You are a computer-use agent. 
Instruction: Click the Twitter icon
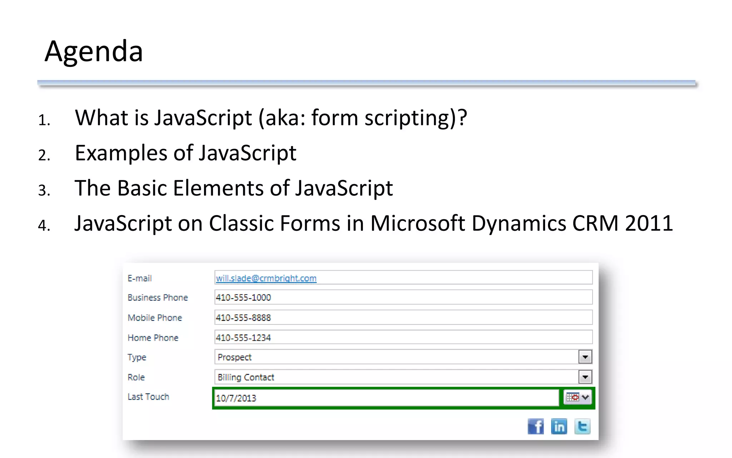tap(582, 427)
